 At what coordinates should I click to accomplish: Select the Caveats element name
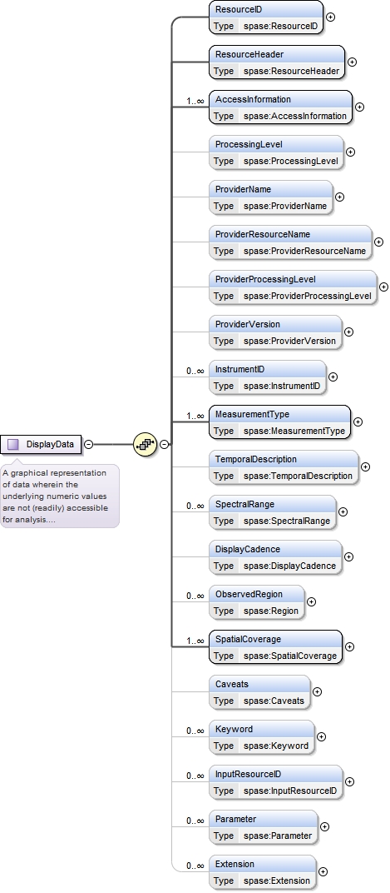(x=232, y=685)
